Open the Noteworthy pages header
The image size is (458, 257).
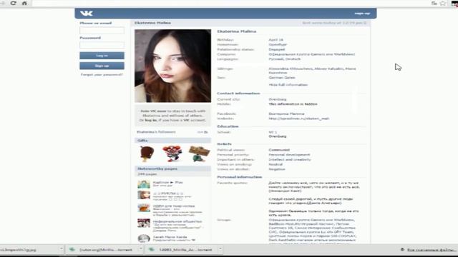172,168
